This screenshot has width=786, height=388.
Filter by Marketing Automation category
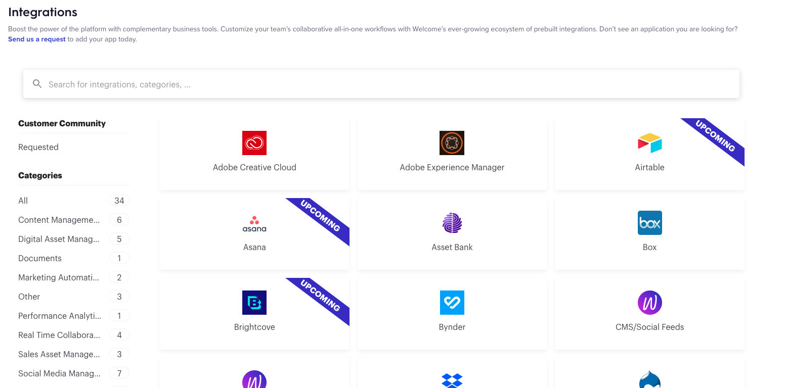(74, 277)
